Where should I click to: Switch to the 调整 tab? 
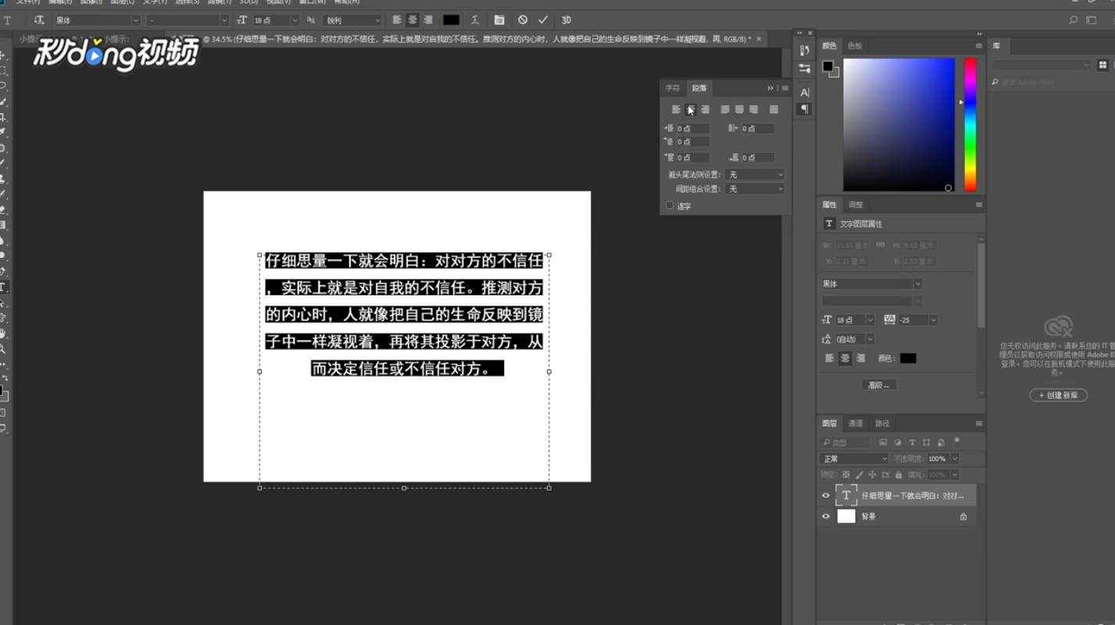coord(856,205)
